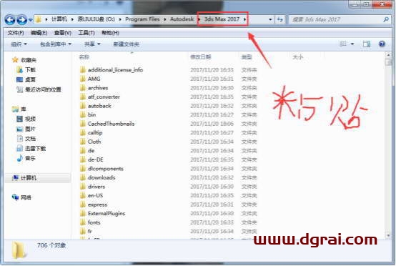Image resolution: width=396 pixels, height=266 pixels.
Task: Click the change view icon in the toolbar
Action: pyautogui.click(x=343, y=44)
